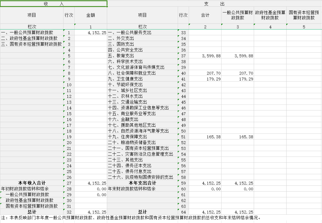Select the 年初财政拨款结转和结余 cell
This screenshot has width=322, height=223.
32,189
